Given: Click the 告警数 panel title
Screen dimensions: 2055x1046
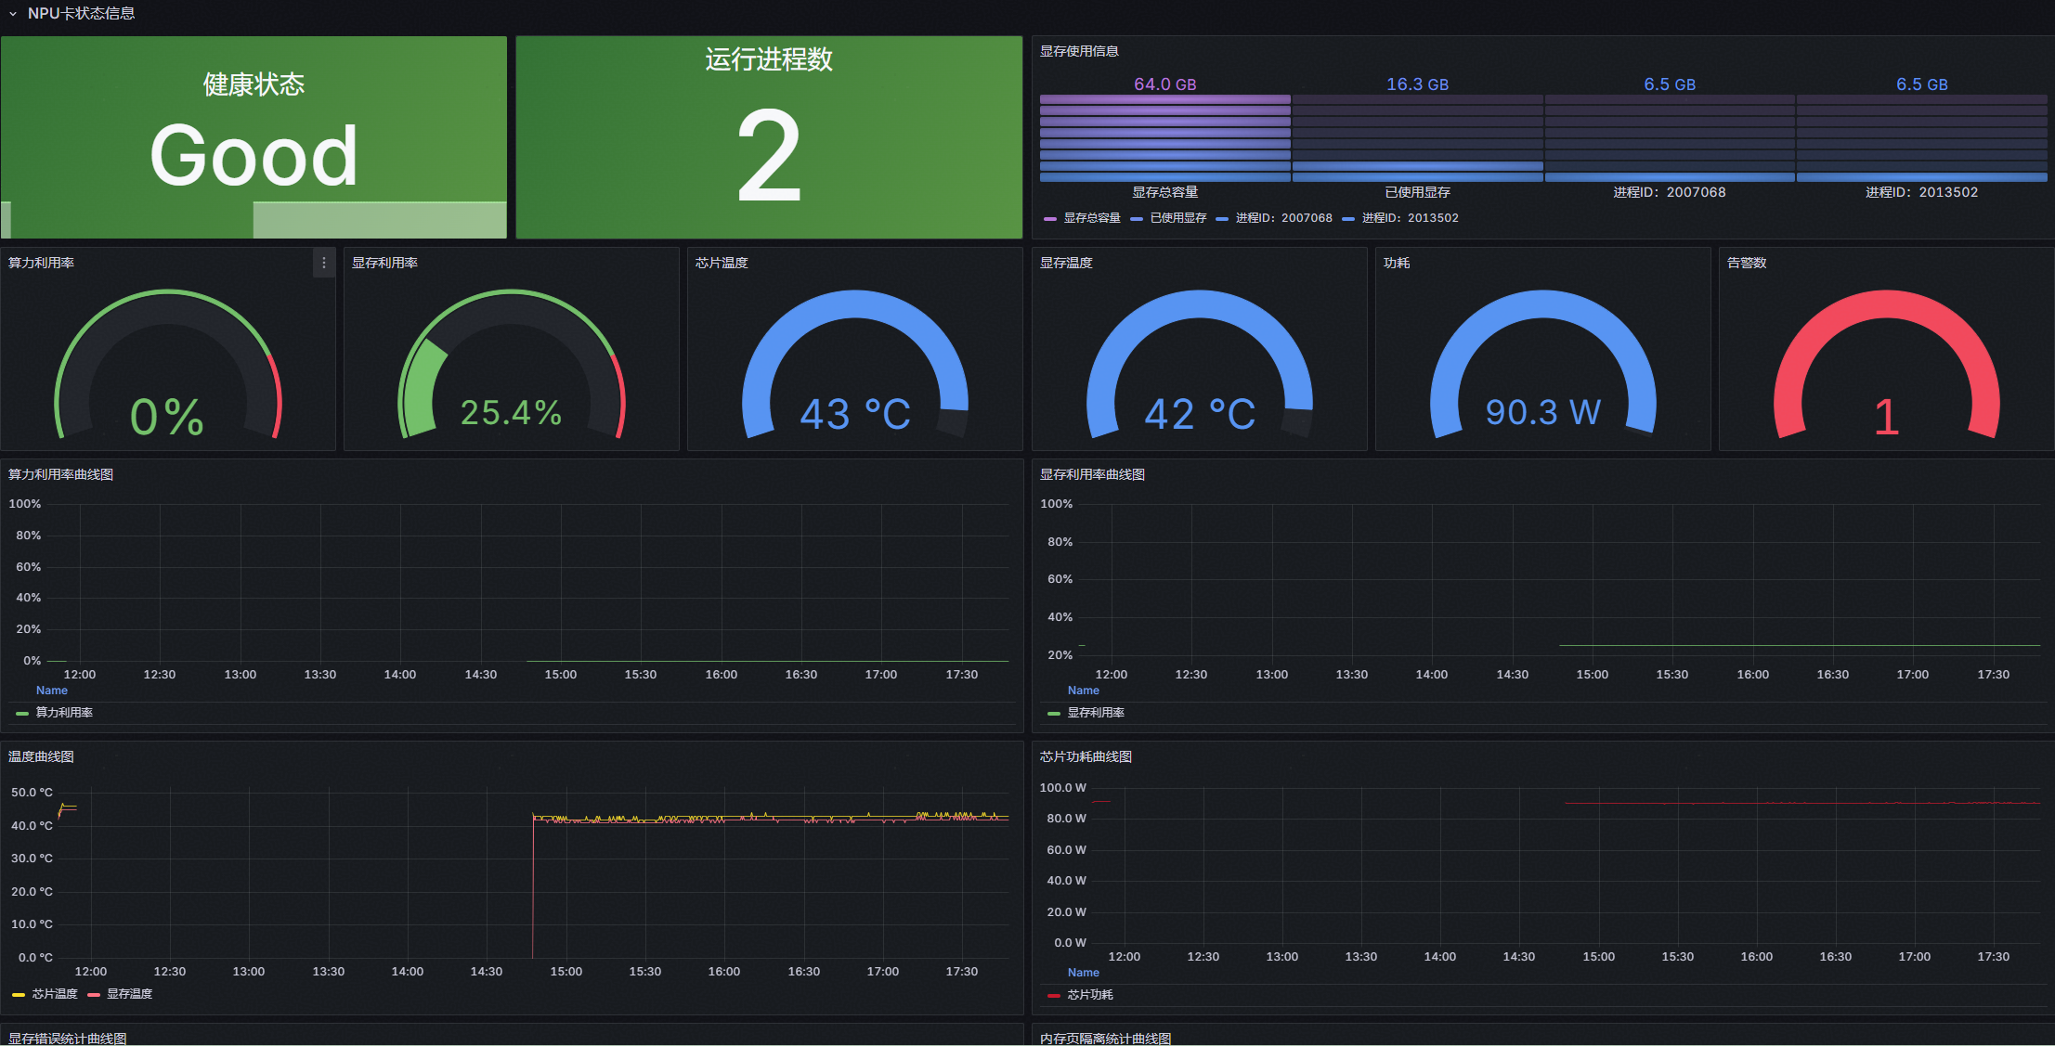Looking at the screenshot, I should (1746, 264).
